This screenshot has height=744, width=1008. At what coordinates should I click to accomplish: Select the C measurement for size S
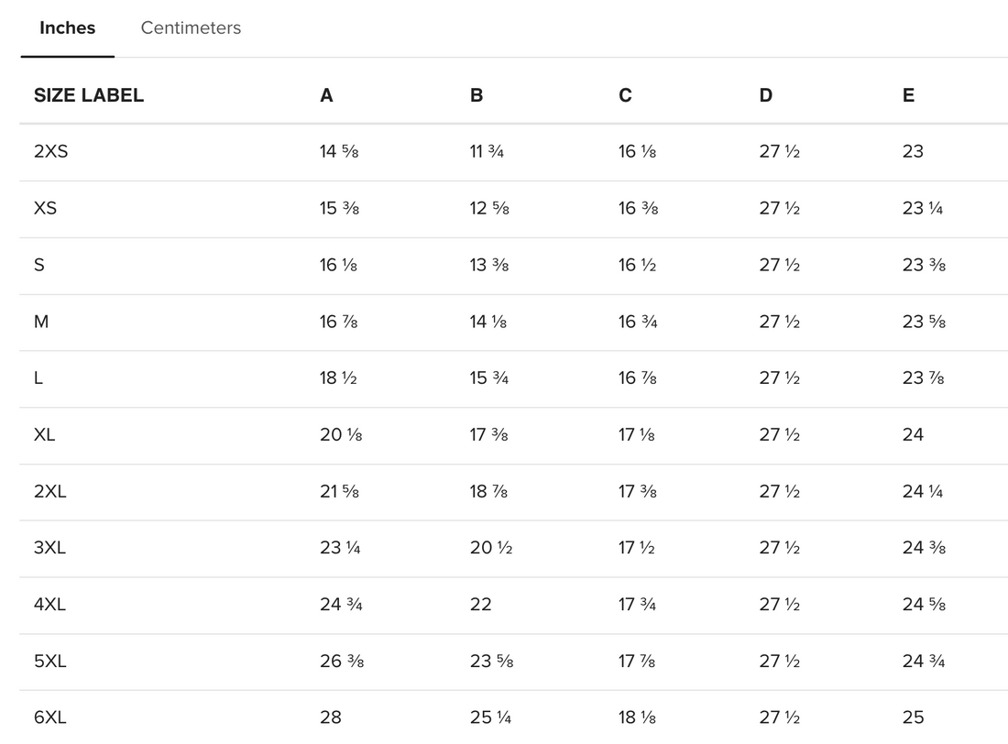[638, 266]
